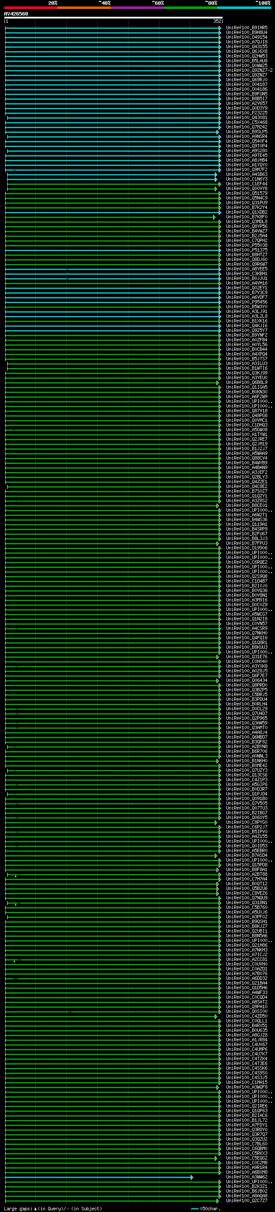Viewport: 275px width, 1212px height.
Task: Select the UniRef100_O04187 label
Action: click(x=246, y=85)
